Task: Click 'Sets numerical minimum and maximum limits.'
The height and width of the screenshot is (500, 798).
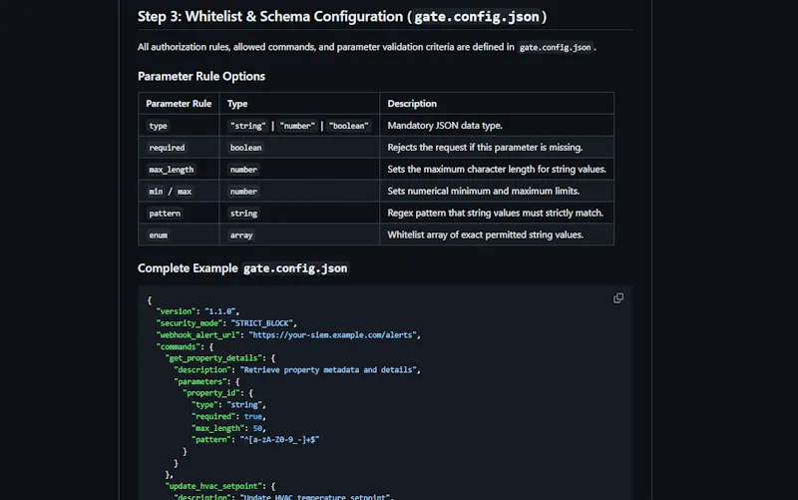Action: 484,191
